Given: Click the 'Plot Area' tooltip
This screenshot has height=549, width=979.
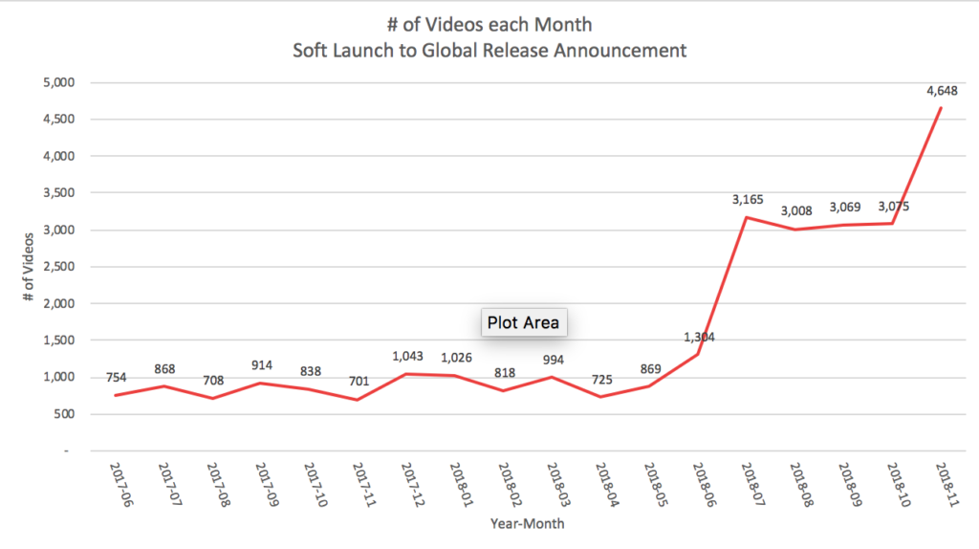Looking at the screenshot, I should click(x=523, y=322).
